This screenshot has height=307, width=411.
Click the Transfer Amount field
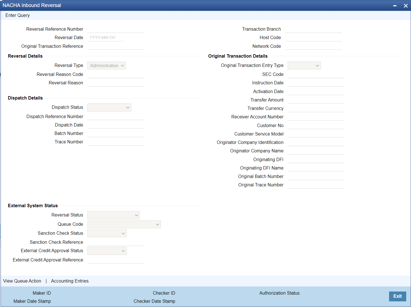pos(316,100)
